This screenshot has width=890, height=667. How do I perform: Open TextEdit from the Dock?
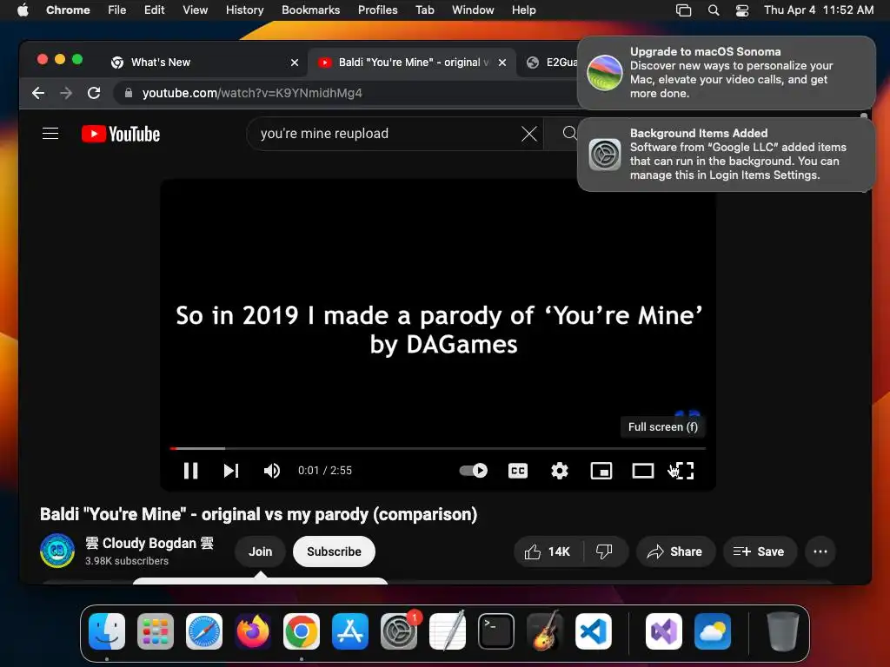coord(448,631)
